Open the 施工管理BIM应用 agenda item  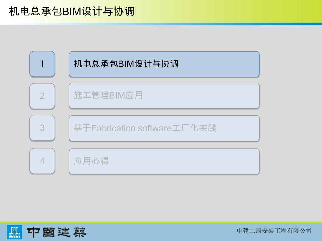coord(164,96)
